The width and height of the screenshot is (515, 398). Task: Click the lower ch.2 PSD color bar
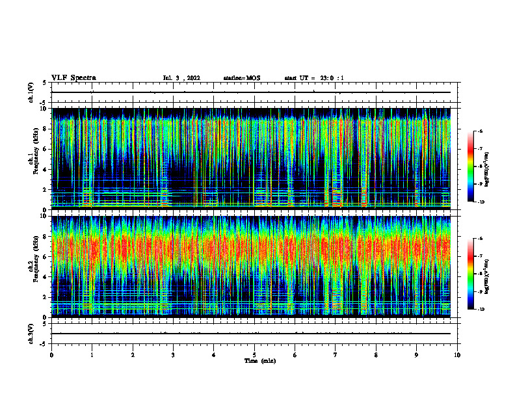471,274
